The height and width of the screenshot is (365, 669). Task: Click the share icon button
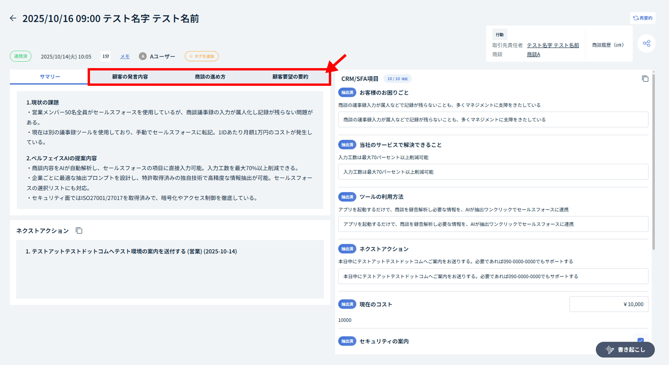click(646, 43)
